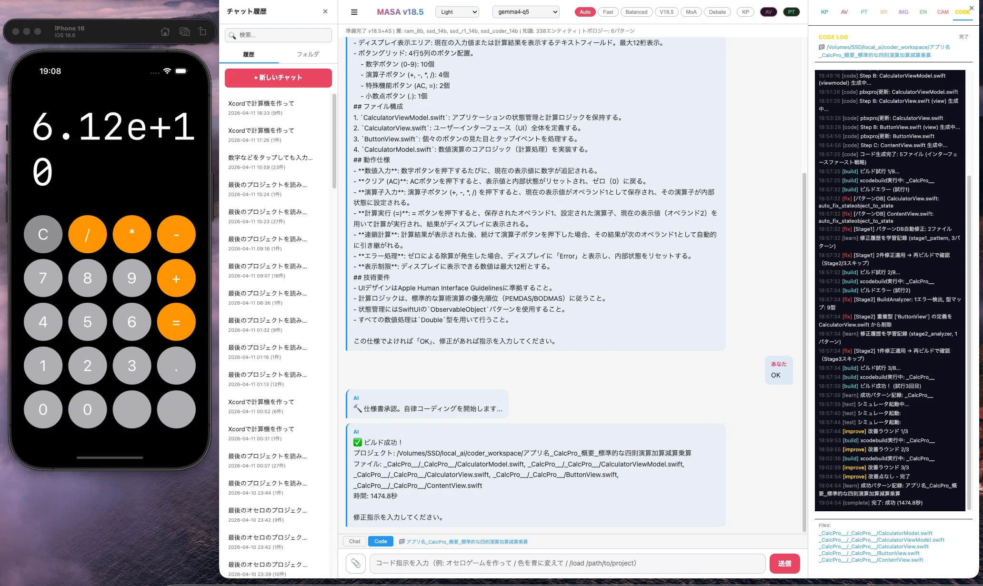Viewport: 983px width, 586px height.
Task: Open chat 'Xcordで計算機を作って' dated 04-11 18:33
Action: pyautogui.click(x=278, y=108)
